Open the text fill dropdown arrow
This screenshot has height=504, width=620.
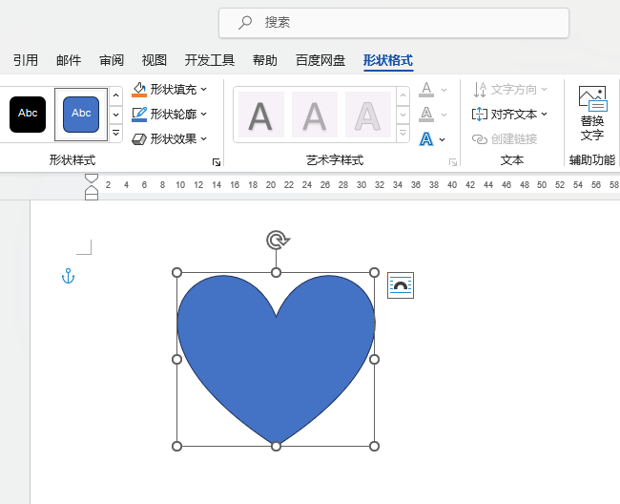[444, 90]
